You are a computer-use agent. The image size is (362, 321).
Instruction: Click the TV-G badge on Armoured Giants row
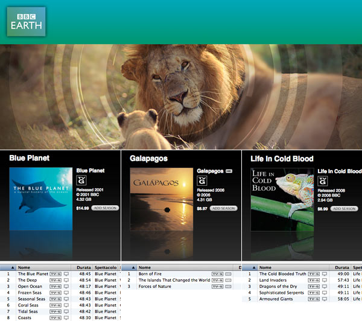315,299
